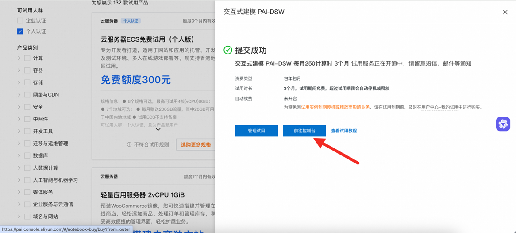Check the 人工智能与机器学习 checkbox
The height and width of the screenshot is (233, 516).
(27, 180)
